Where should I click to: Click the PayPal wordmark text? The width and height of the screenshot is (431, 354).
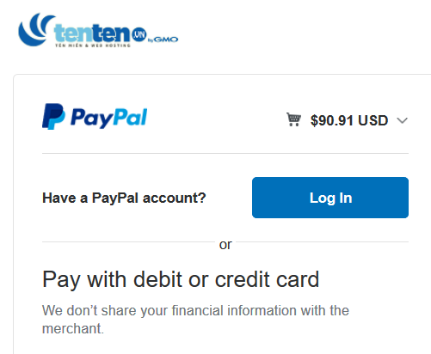(x=109, y=118)
